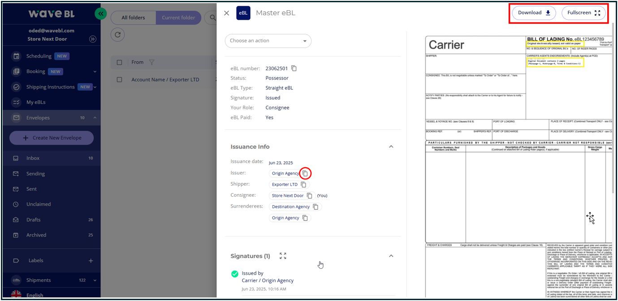Click the Shipments truck icon
The width and height of the screenshot is (618, 301).
pyautogui.click(x=16, y=280)
